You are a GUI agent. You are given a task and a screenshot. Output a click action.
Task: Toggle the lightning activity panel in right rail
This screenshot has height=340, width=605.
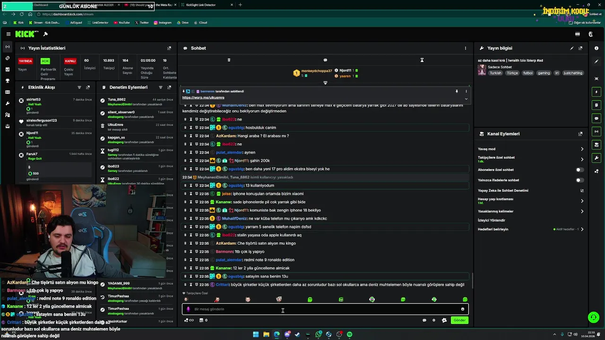(596, 92)
